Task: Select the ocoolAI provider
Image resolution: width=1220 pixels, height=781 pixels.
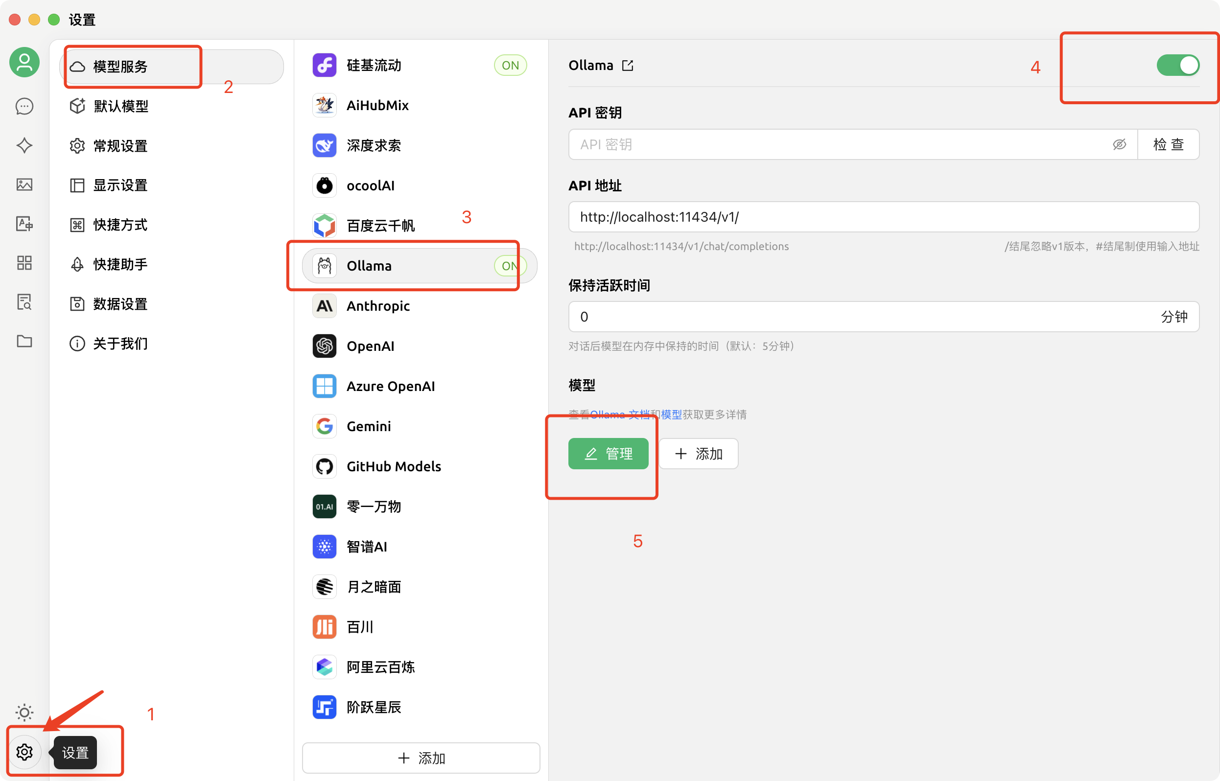Action: coord(420,185)
